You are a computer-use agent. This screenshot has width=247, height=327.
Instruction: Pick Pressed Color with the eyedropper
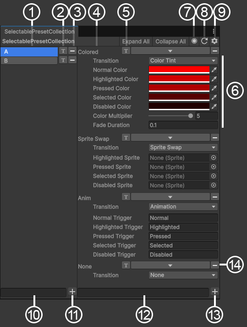click(x=214, y=88)
